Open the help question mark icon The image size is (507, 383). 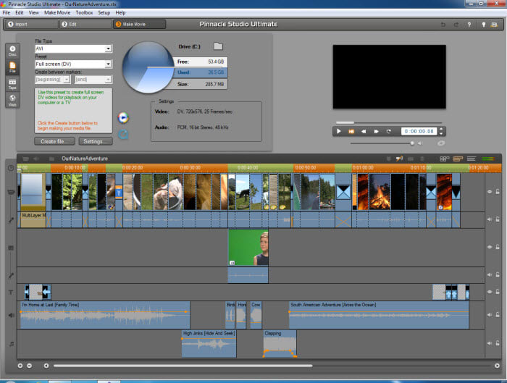[471, 24]
